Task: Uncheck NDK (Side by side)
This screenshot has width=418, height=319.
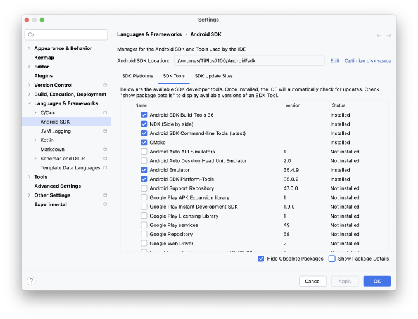Action: [144, 124]
